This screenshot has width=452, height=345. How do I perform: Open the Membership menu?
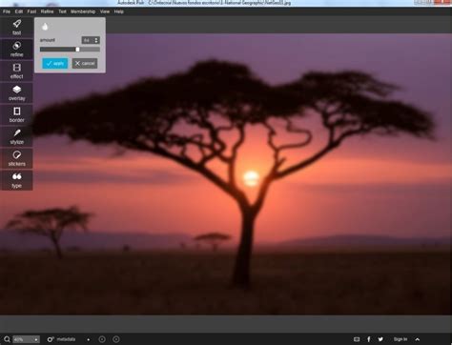click(x=83, y=11)
